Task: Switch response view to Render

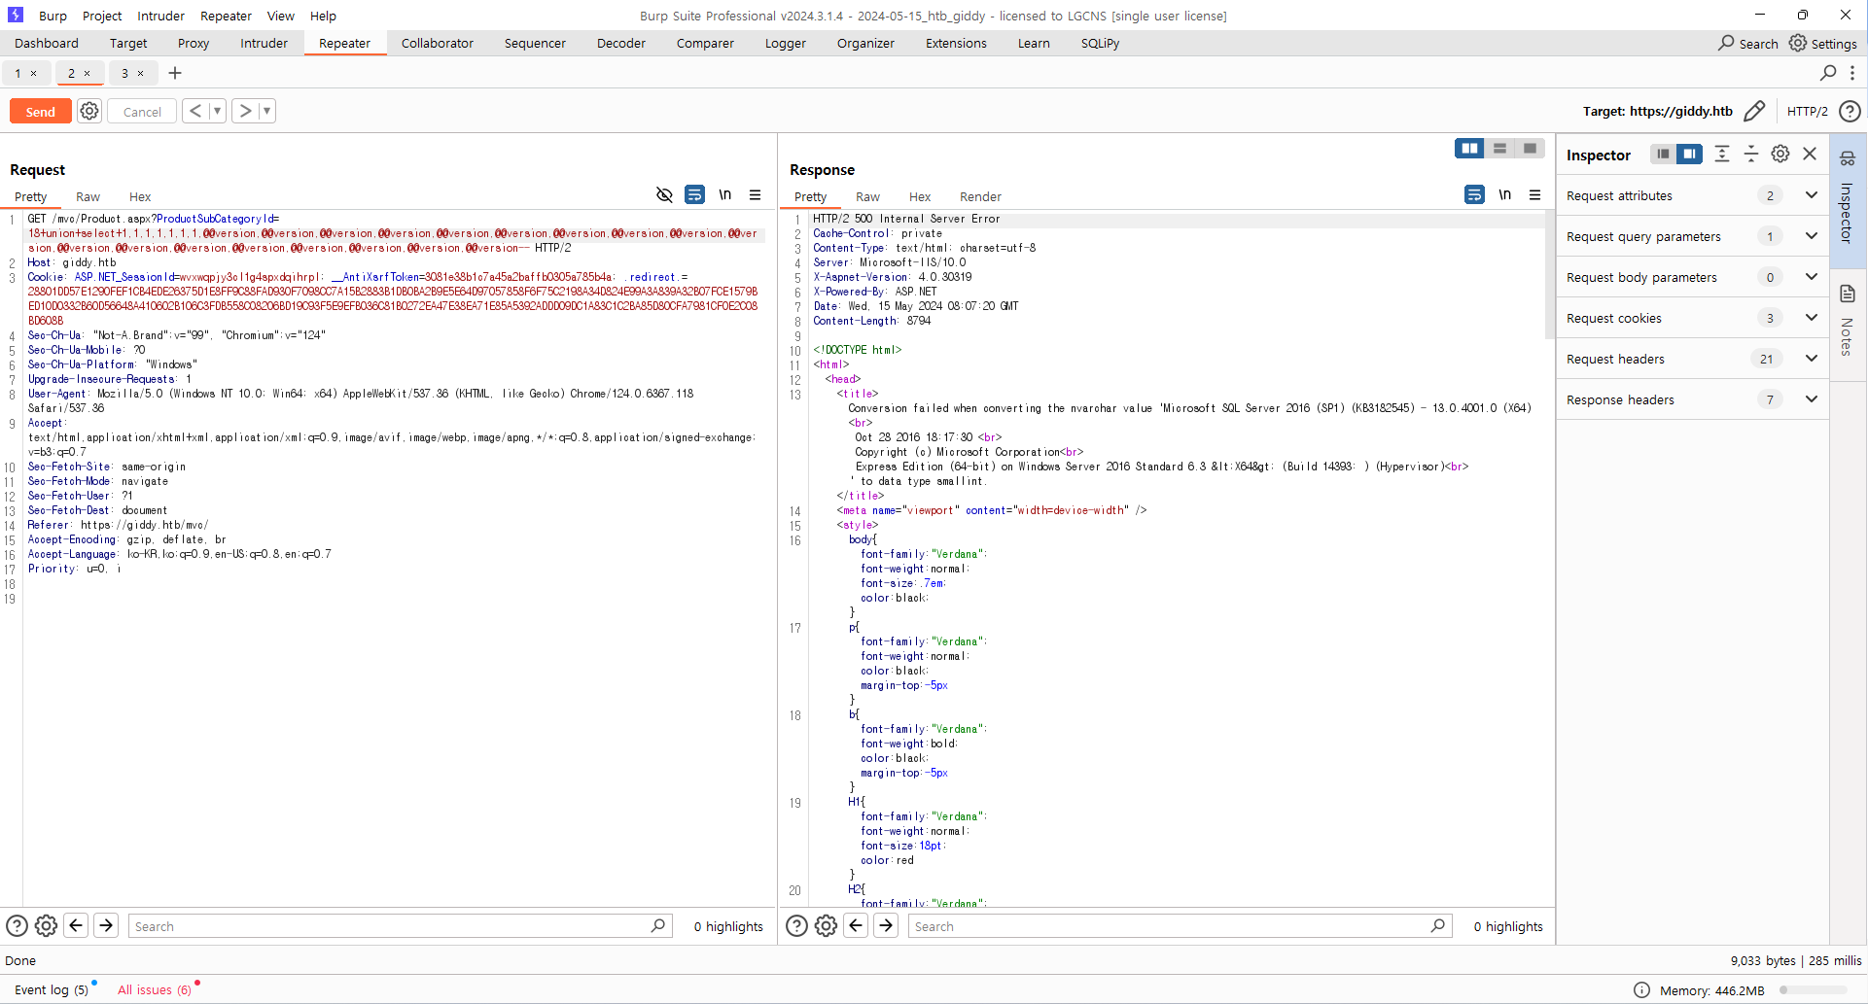Action: tap(980, 196)
